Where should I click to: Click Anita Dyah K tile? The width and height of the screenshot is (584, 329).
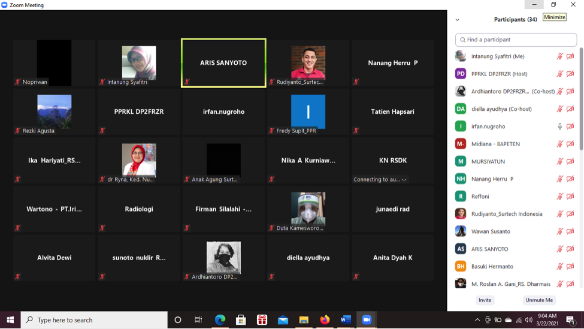(x=392, y=258)
